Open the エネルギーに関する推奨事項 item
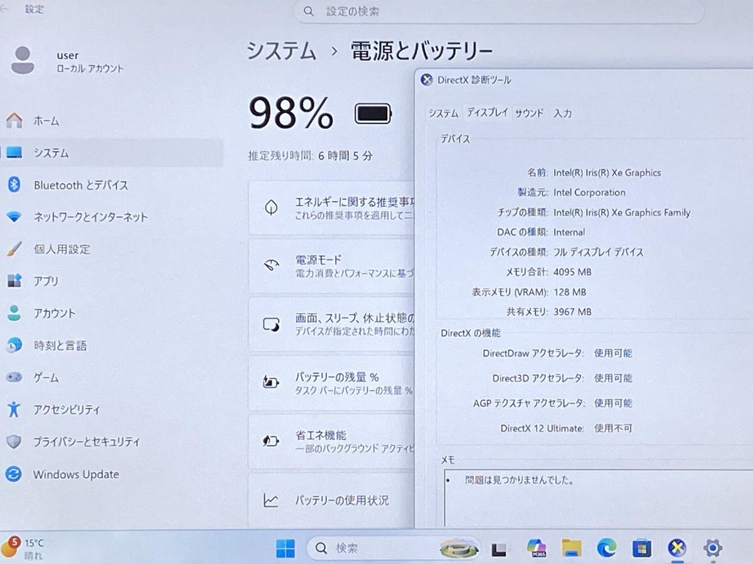This screenshot has width=753, height=564. pyautogui.click(x=331, y=207)
